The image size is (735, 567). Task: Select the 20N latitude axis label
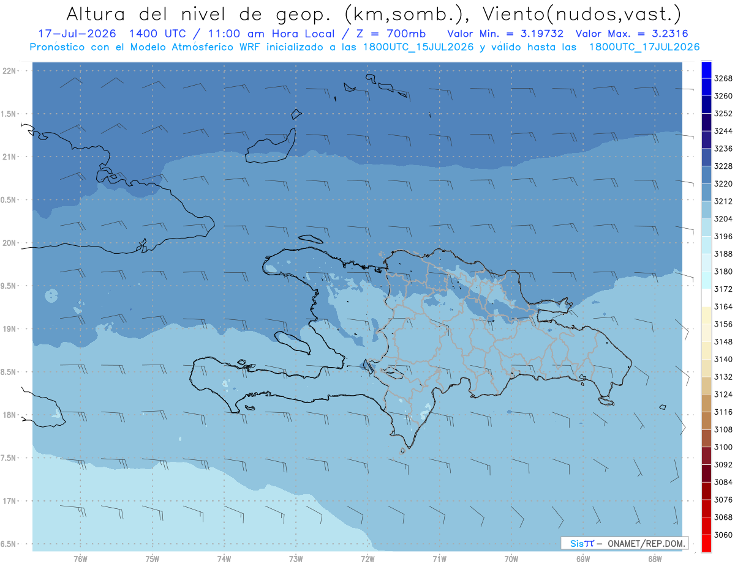(x=10, y=243)
